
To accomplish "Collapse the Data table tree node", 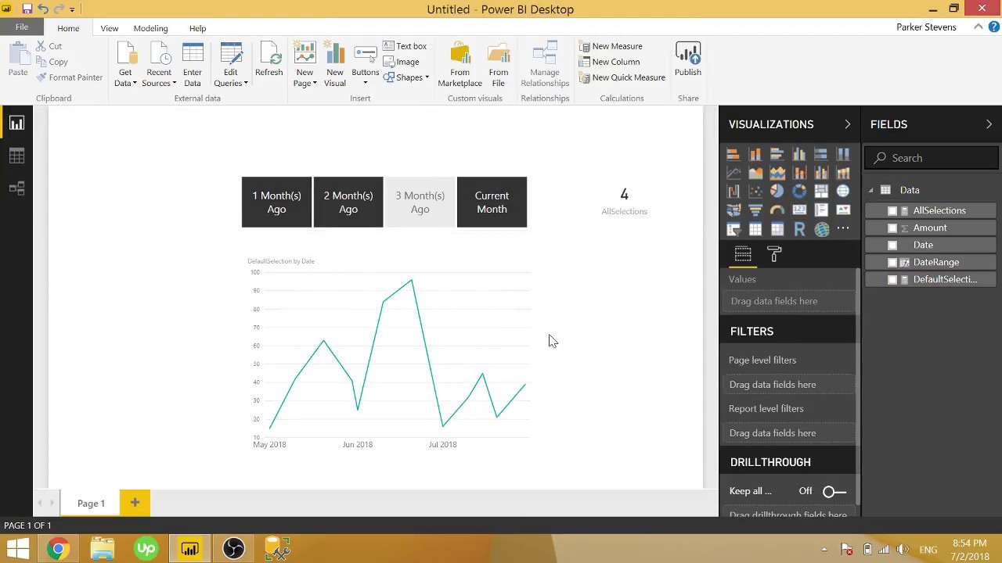I will (870, 190).
